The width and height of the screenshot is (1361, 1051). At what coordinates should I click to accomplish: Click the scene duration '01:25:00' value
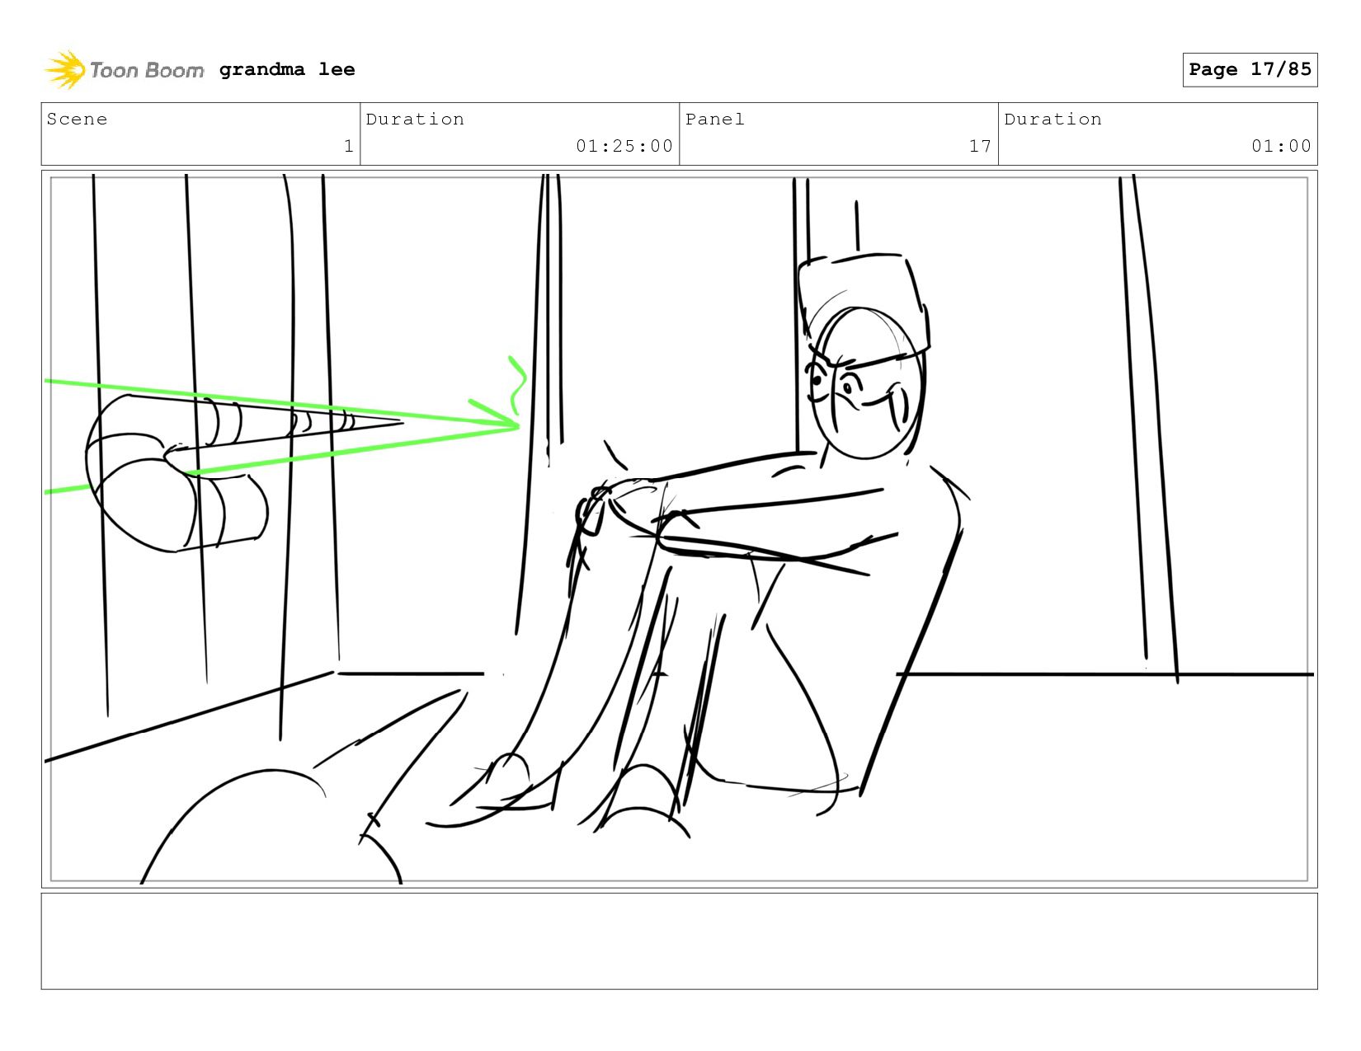point(624,146)
